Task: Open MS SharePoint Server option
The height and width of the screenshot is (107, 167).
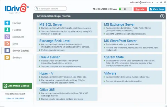Action: coord(132,45)
